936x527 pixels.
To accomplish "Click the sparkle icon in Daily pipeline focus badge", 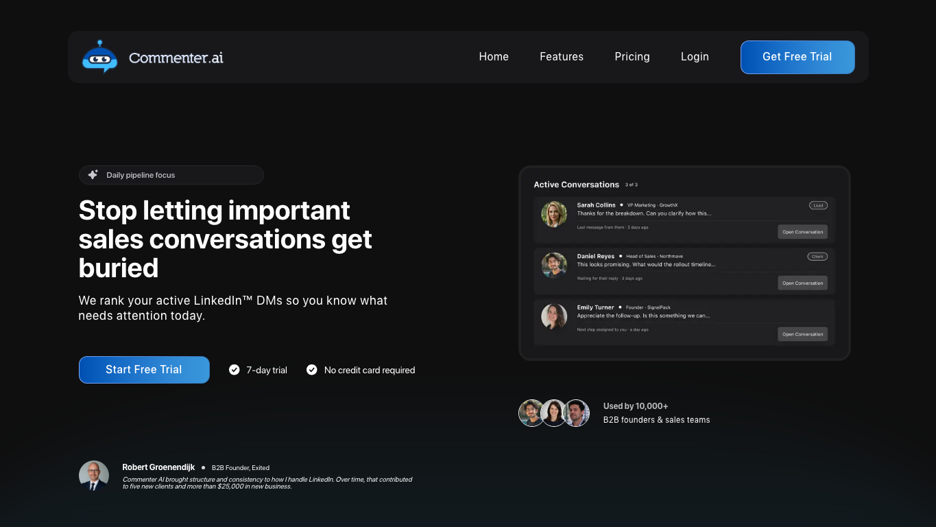I will click(93, 175).
